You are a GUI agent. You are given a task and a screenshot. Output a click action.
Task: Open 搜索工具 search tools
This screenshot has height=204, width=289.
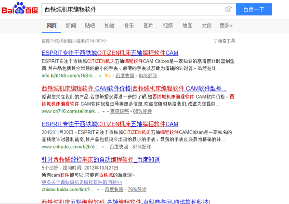[226, 41]
